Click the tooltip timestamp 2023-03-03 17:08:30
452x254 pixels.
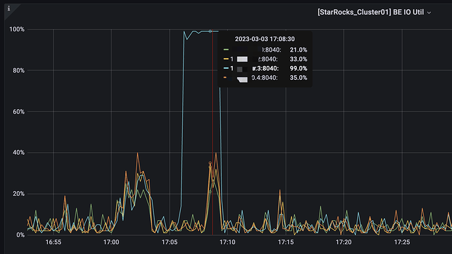point(265,39)
